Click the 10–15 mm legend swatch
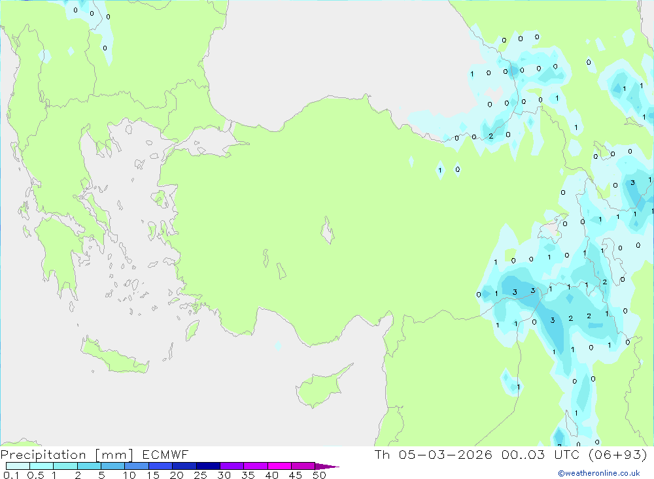The height and width of the screenshot is (479, 654). tap(136, 466)
